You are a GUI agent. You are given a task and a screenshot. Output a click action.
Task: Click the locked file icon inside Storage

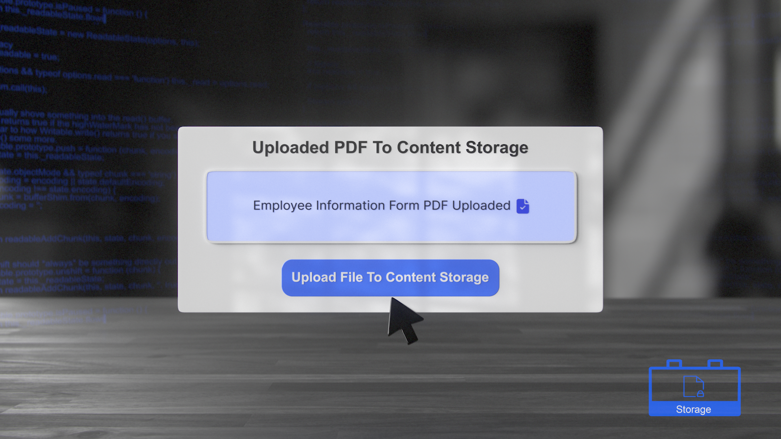[x=694, y=387]
